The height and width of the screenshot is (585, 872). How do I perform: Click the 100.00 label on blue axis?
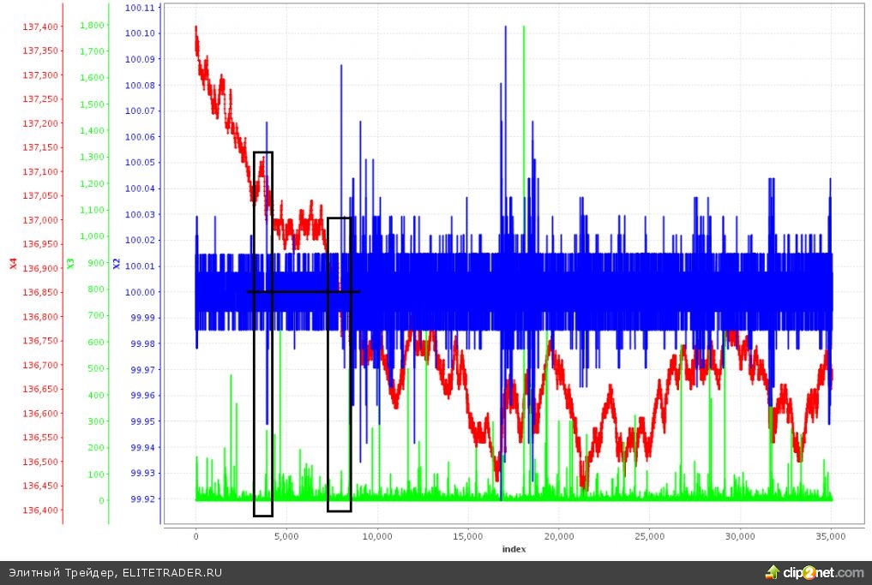(x=140, y=292)
